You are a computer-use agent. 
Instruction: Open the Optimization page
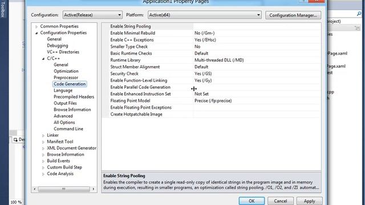click(66, 71)
